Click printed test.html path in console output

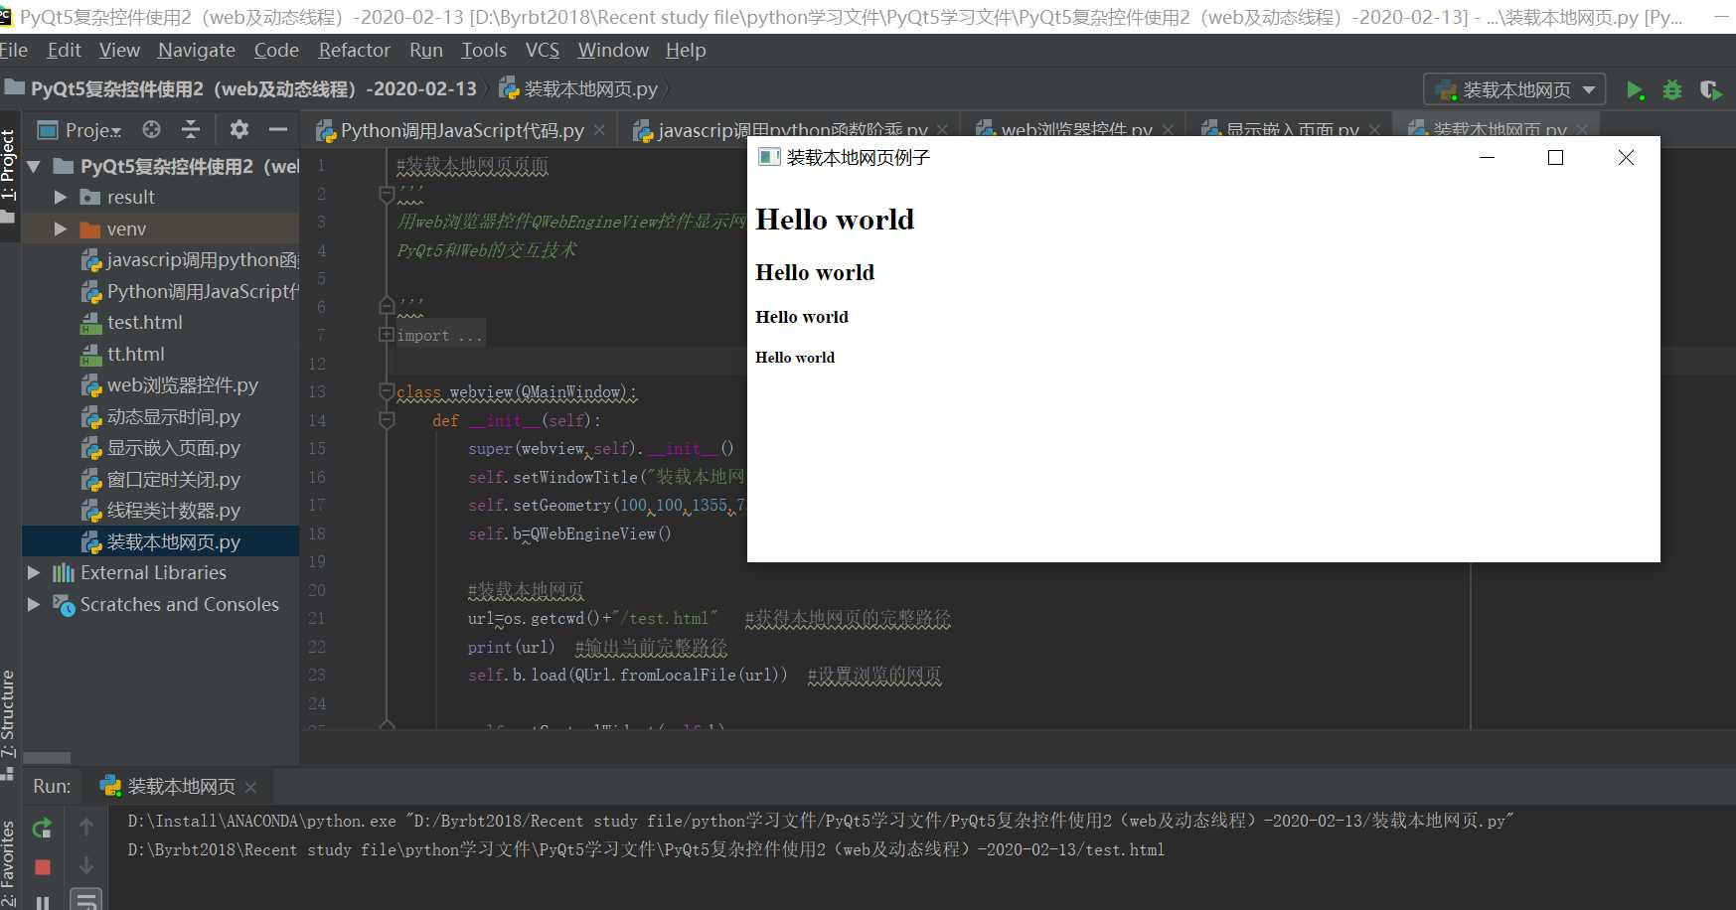point(646,850)
